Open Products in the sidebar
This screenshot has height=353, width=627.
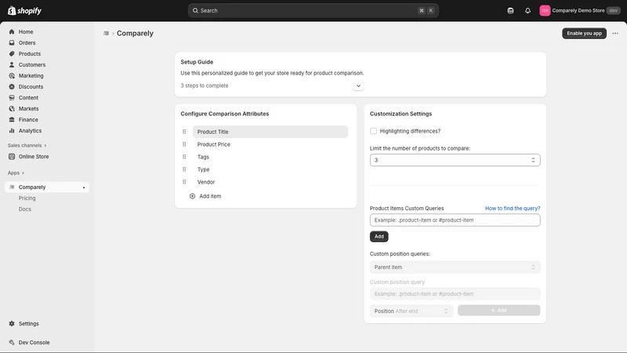click(30, 53)
